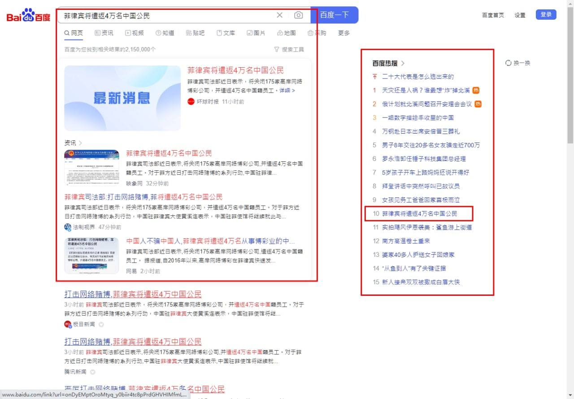Open the 知道 tab
The width and height of the screenshot is (574, 399).
[x=165, y=33]
